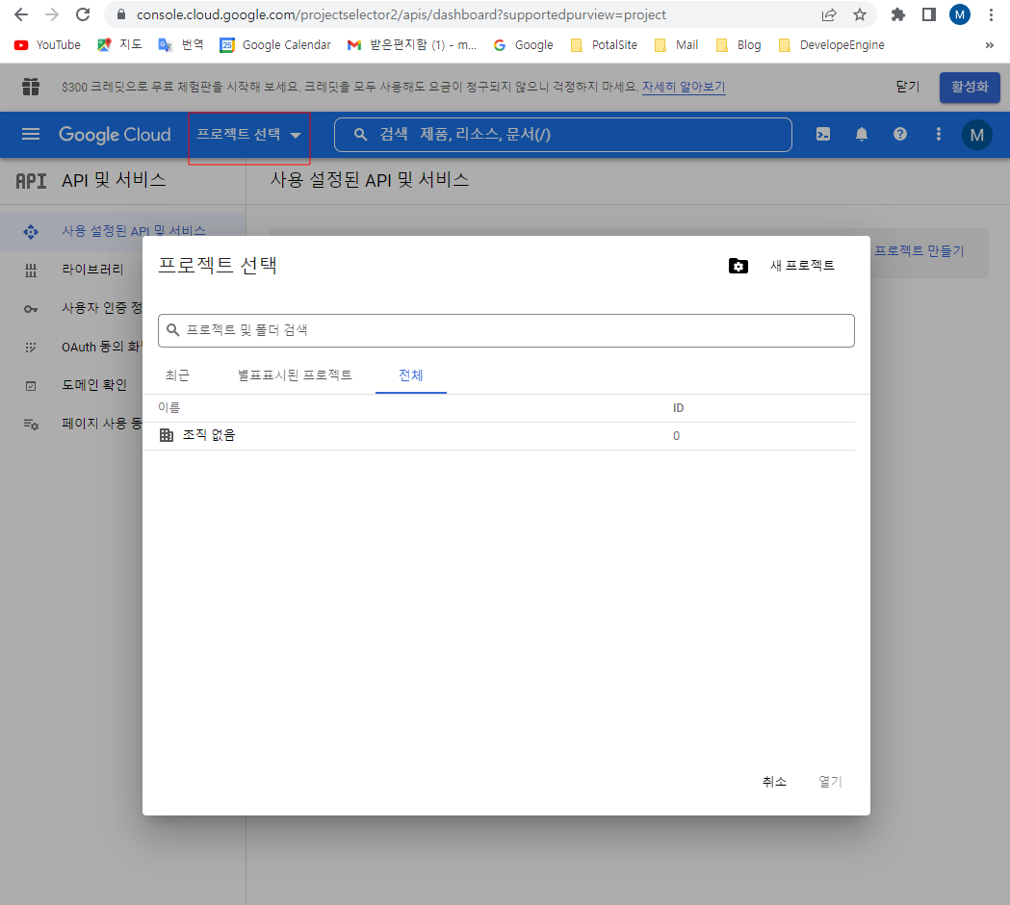The width and height of the screenshot is (1010, 905).
Task: Open the YouTube bookmark
Action: (48, 45)
